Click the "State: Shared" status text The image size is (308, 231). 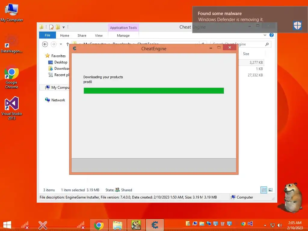tap(119, 190)
